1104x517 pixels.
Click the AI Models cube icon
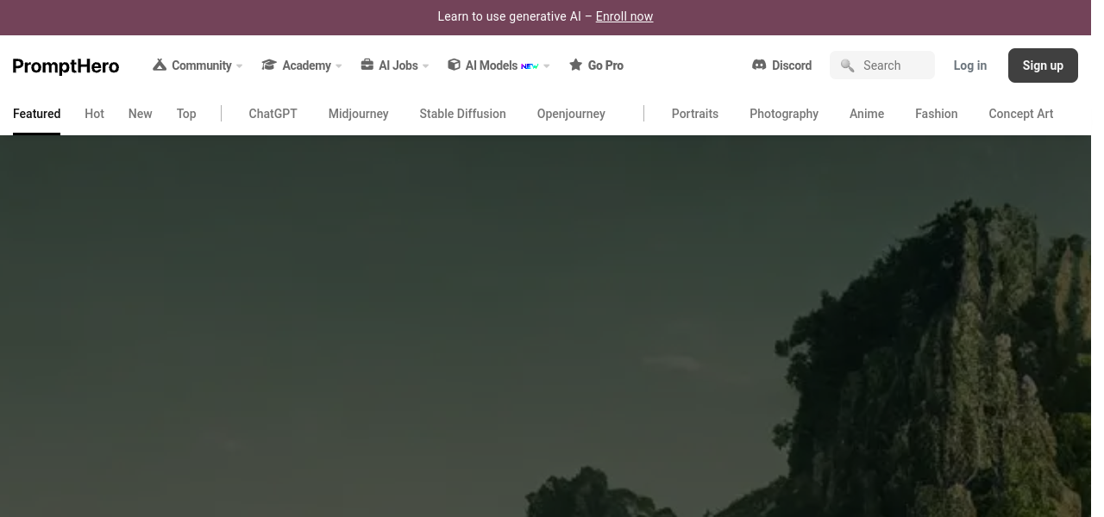454,65
